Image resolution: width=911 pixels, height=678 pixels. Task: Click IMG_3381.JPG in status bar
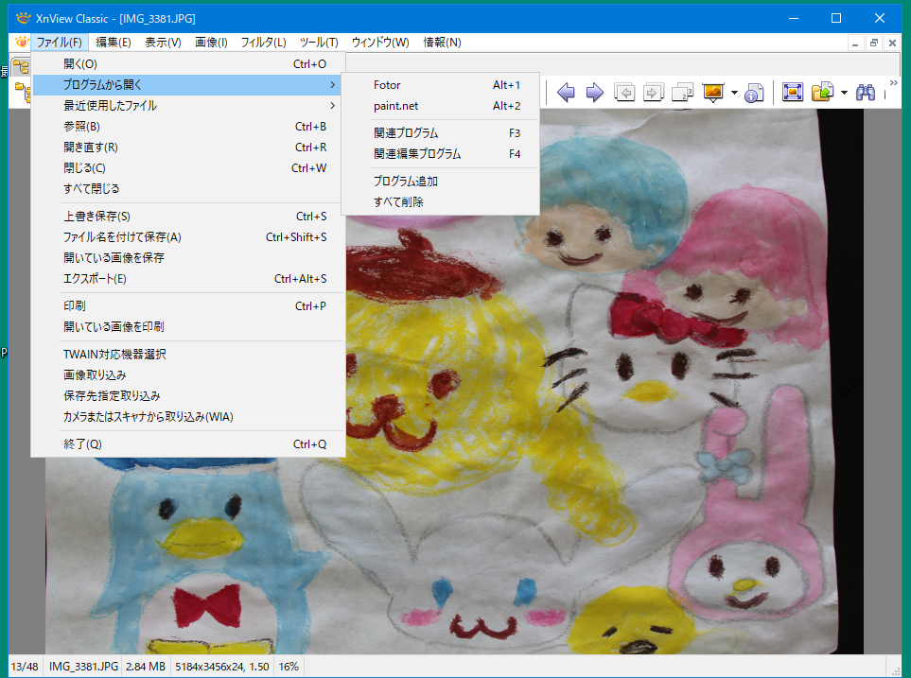click(x=83, y=667)
